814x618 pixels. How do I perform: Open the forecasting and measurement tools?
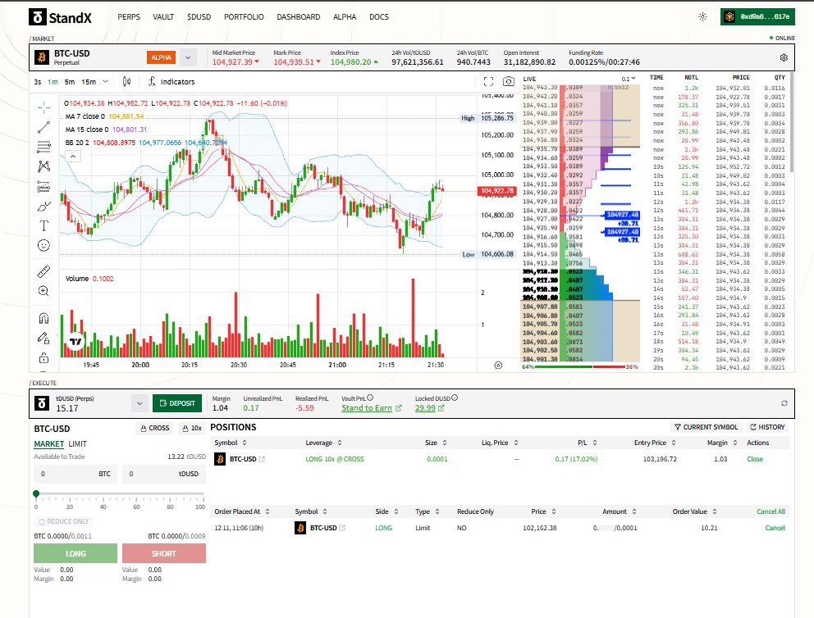pos(43,186)
